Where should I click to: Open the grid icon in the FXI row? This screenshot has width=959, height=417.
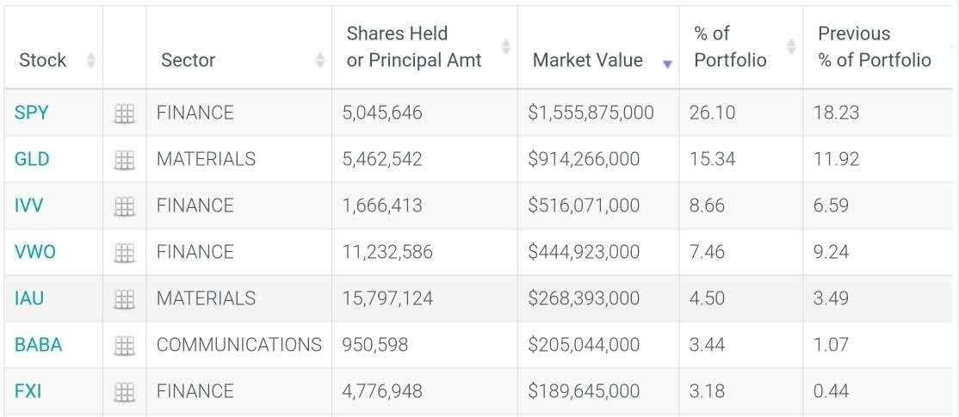(x=125, y=392)
